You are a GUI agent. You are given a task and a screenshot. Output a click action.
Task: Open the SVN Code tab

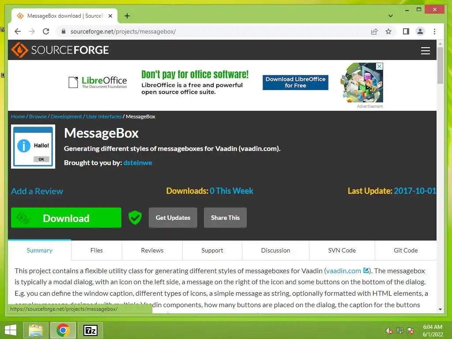342,250
